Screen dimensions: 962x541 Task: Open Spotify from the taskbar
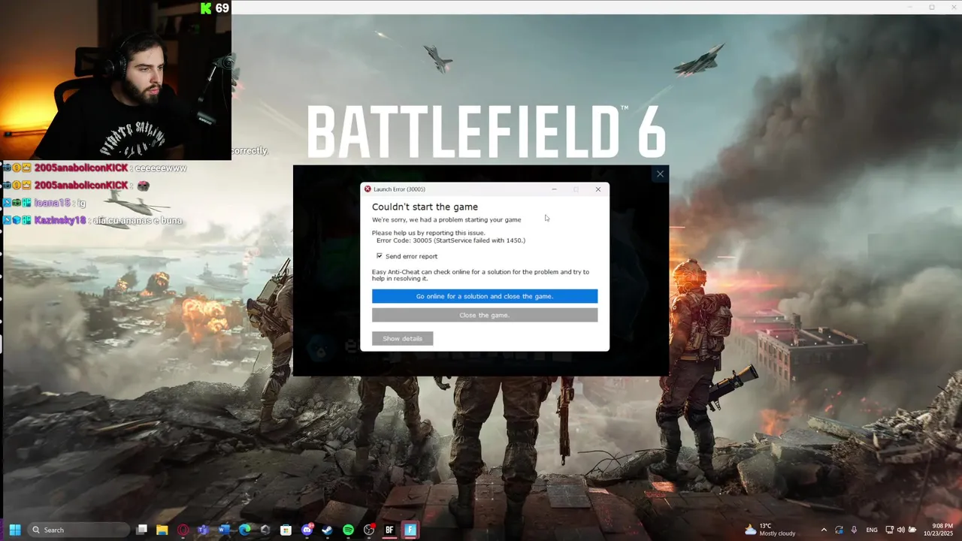pos(348,530)
